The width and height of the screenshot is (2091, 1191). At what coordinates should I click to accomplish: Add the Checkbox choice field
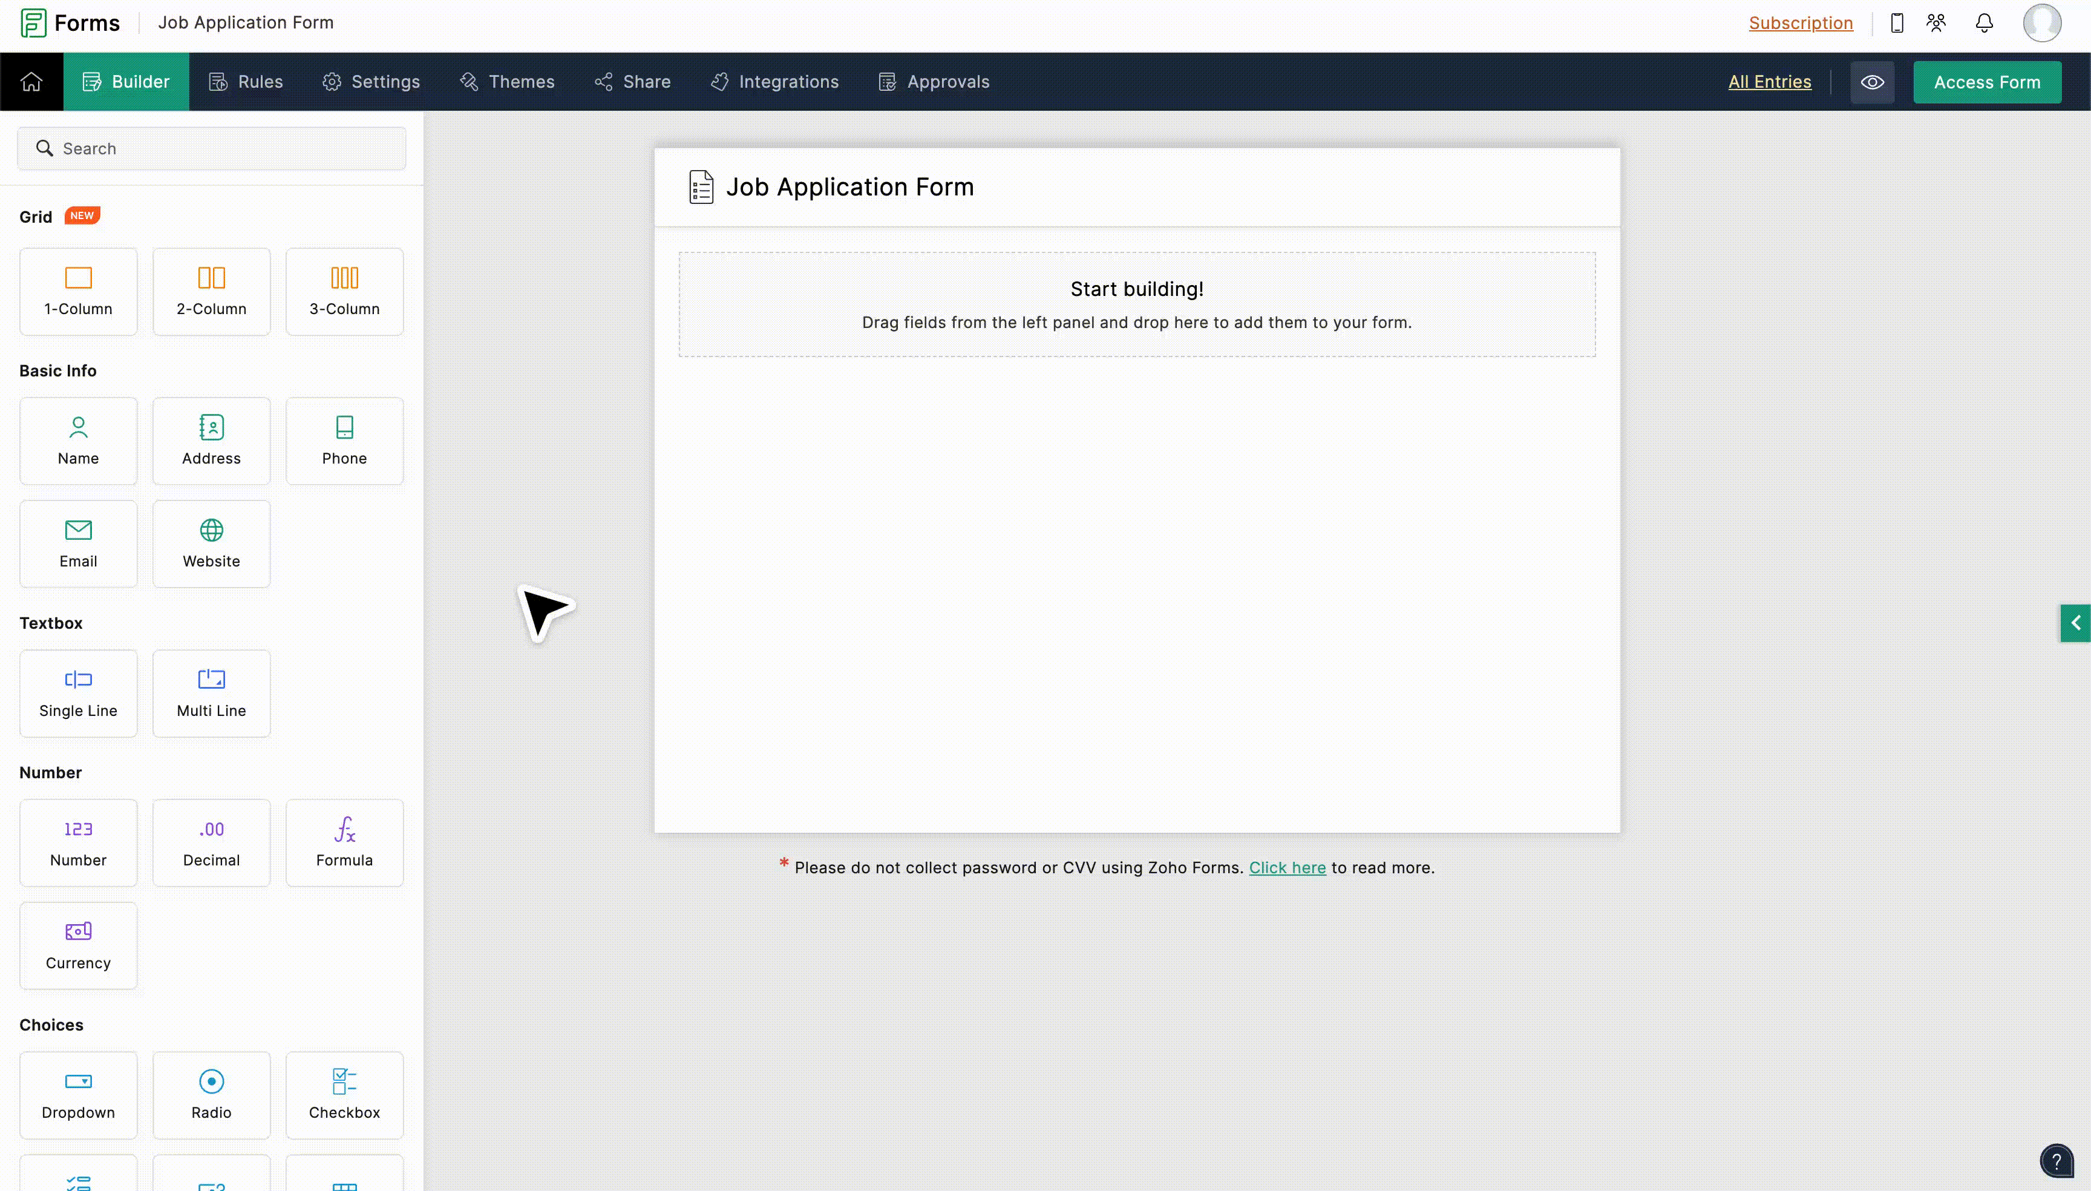[x=344, y=1095]
